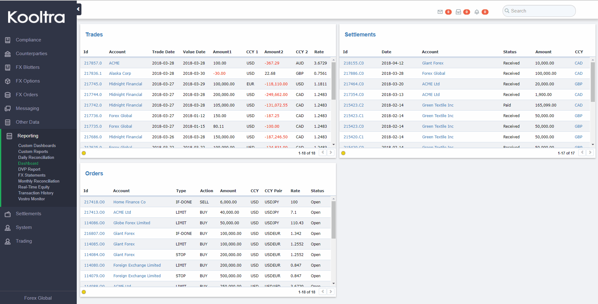Click the Kooltra logo
The image size is (598, 304).
[x=36, y=17]
